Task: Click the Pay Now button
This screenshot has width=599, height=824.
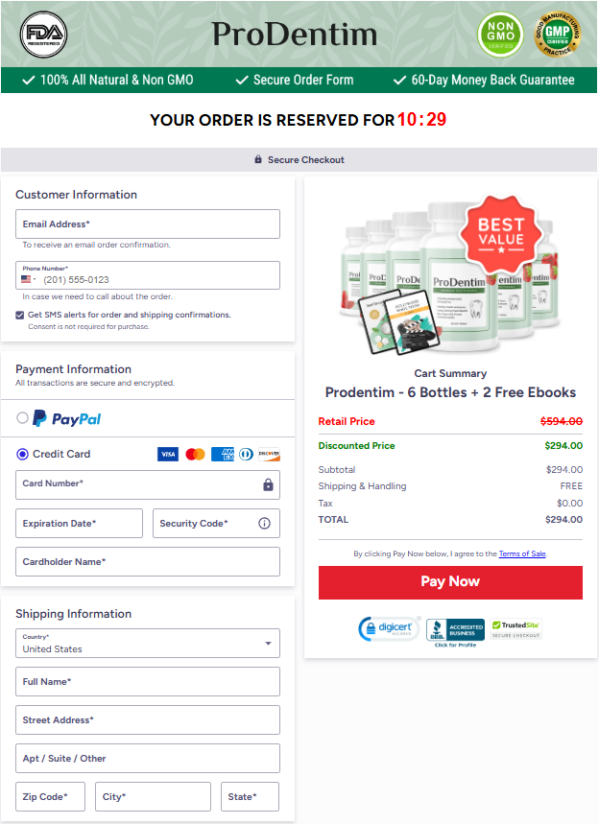Action: [x=450, y=582]
